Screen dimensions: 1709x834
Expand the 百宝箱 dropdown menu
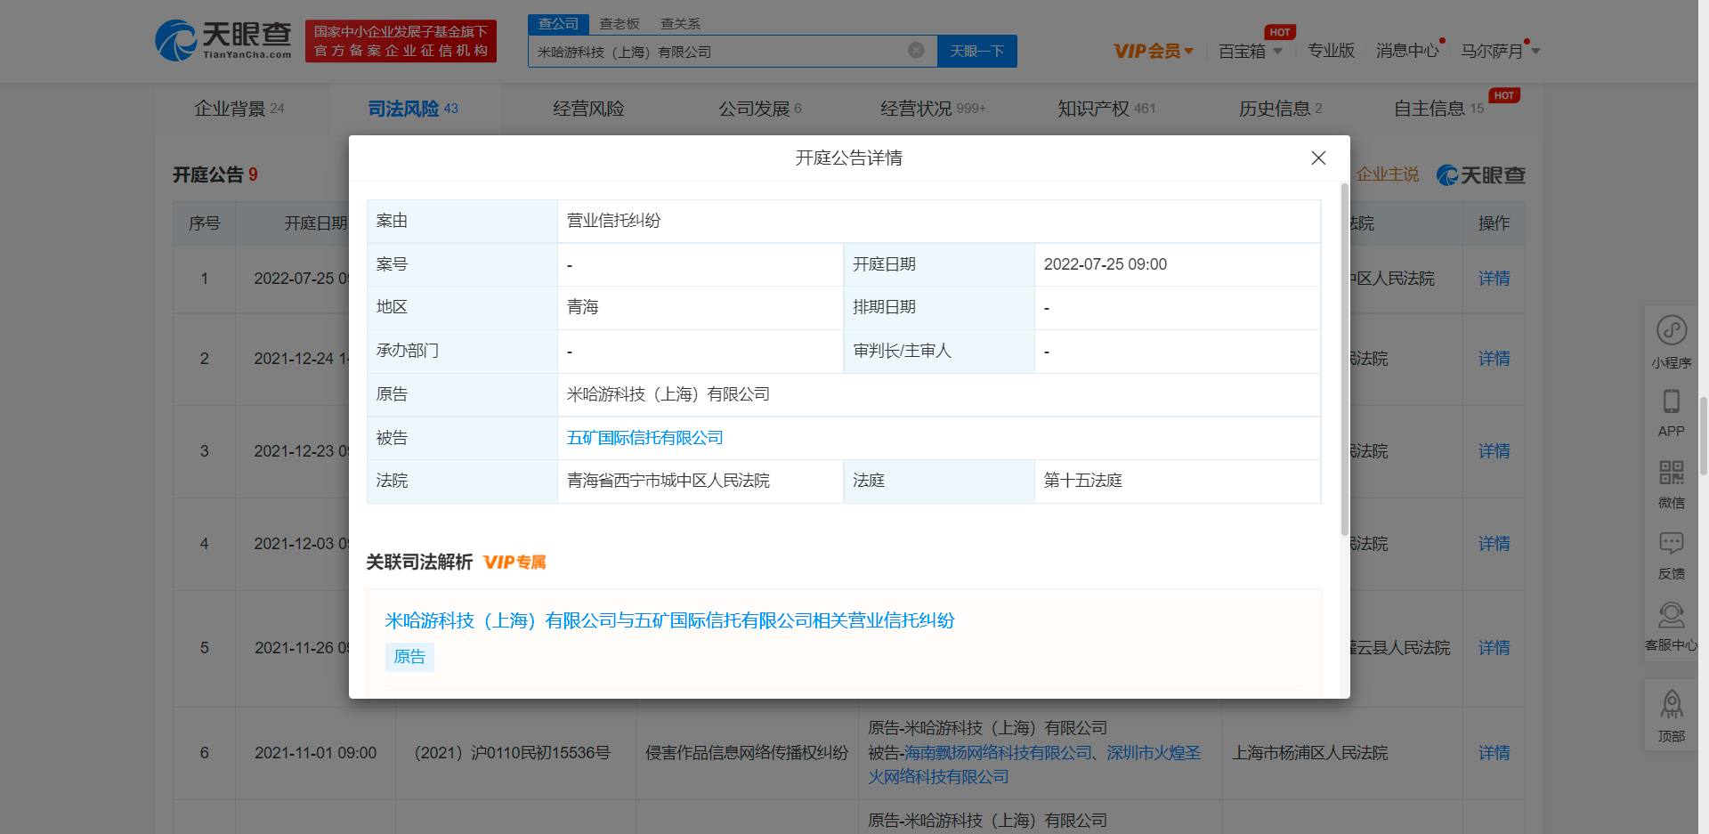pos(1250,52)
